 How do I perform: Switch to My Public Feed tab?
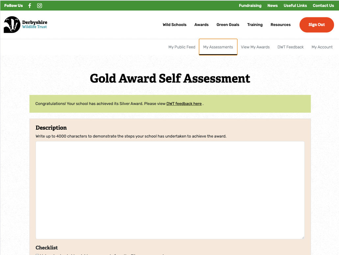coord(182,47)
